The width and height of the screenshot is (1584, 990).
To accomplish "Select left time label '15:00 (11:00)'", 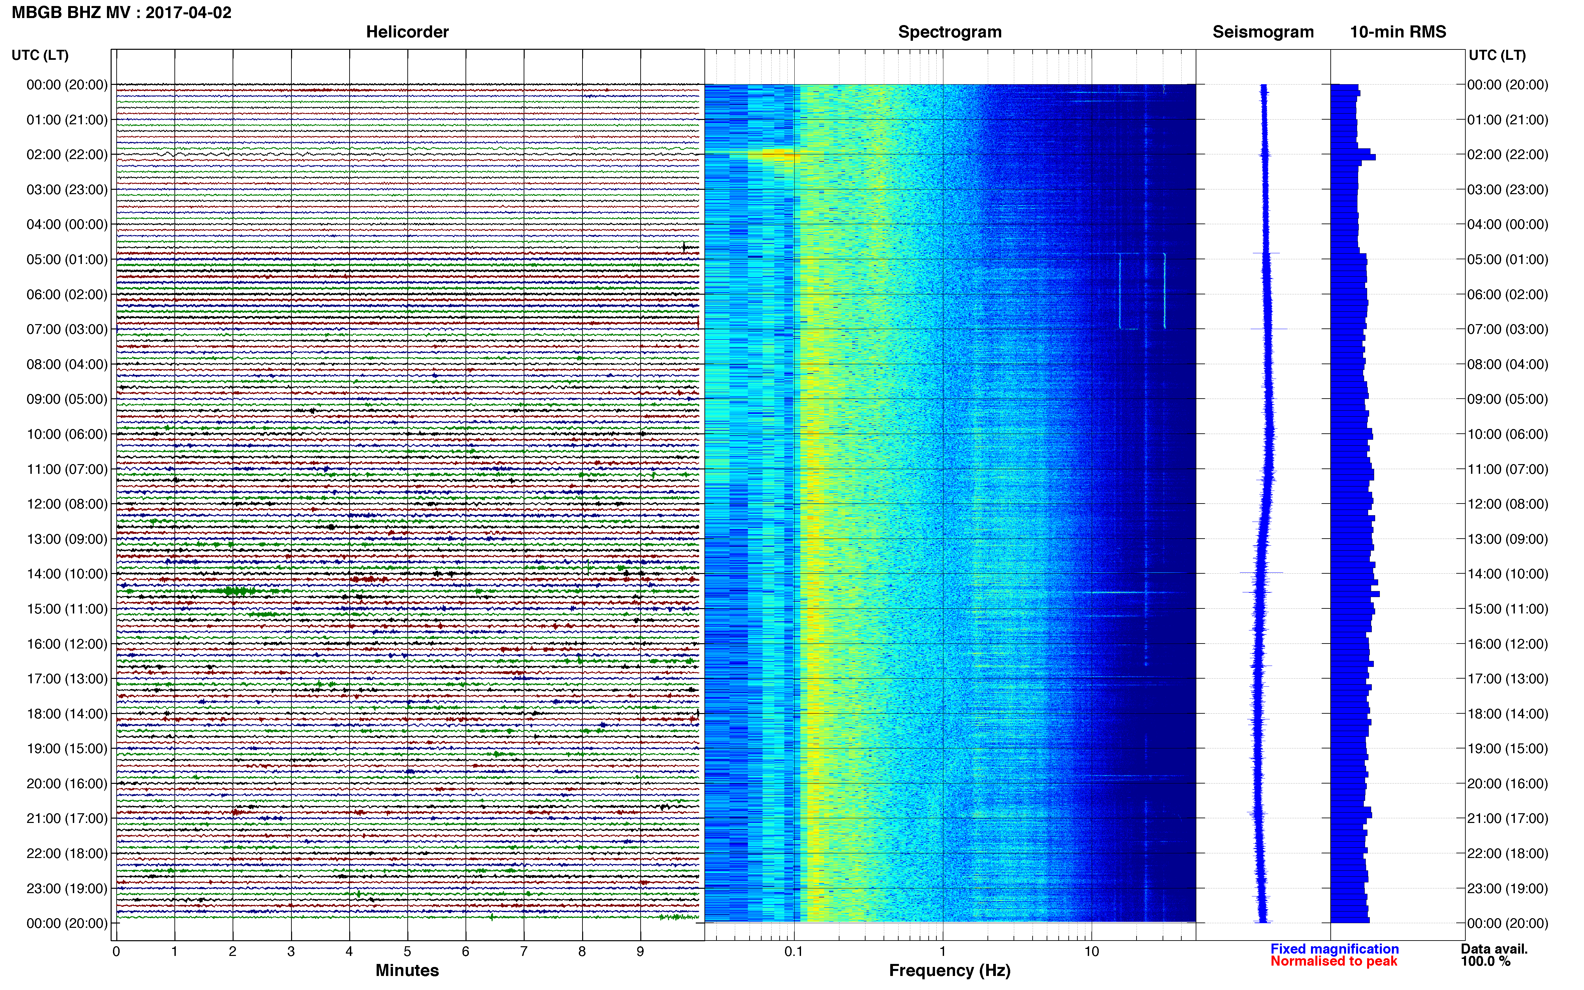I will tap(67, 609).
